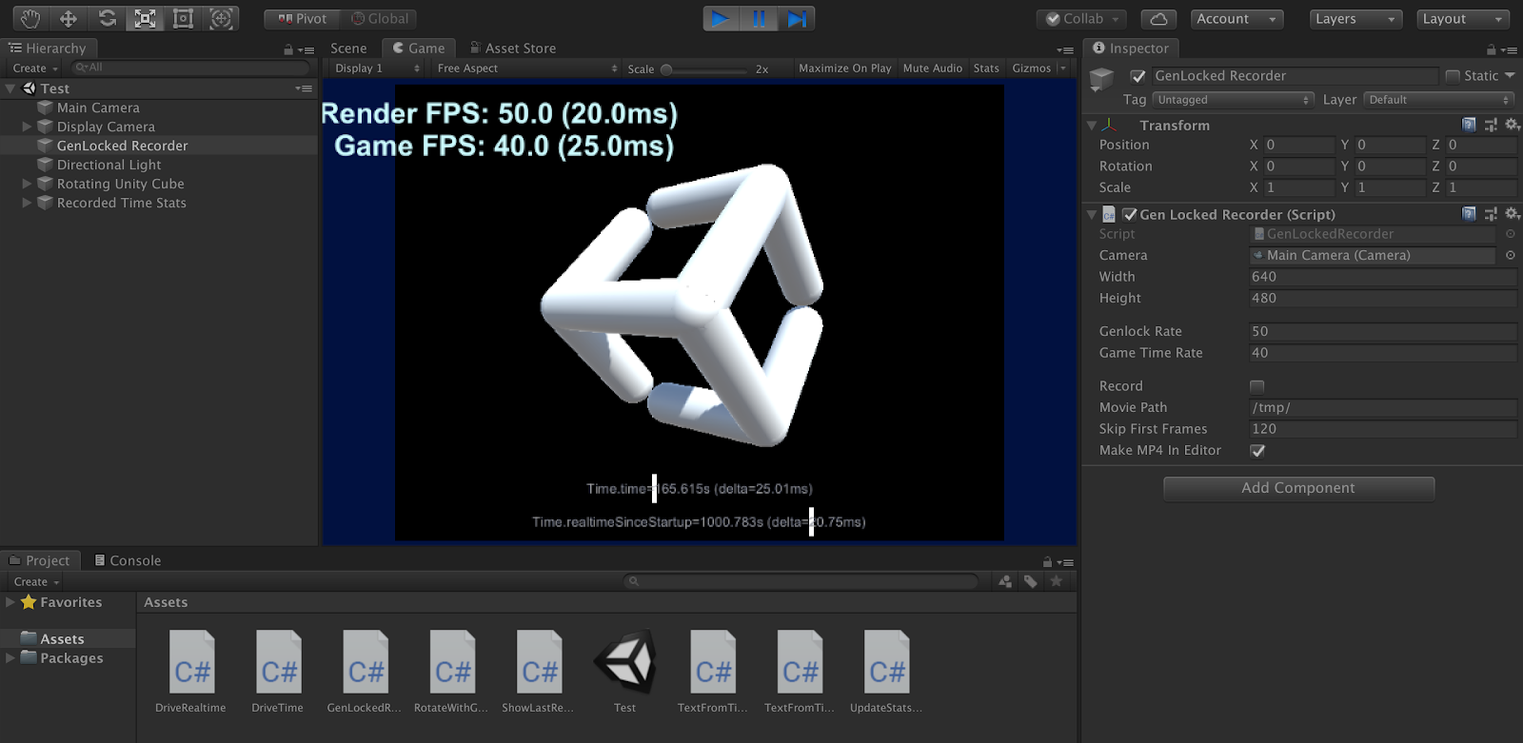Select the Rect transform tool
The image size is (1523, 743).
click(x=183, y=18)
